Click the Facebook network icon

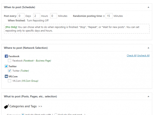(6, 56)
